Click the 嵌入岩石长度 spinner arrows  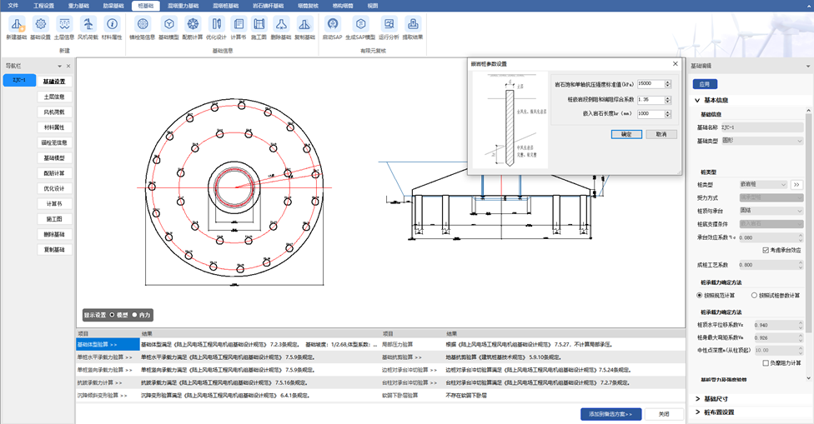point(668,113)
